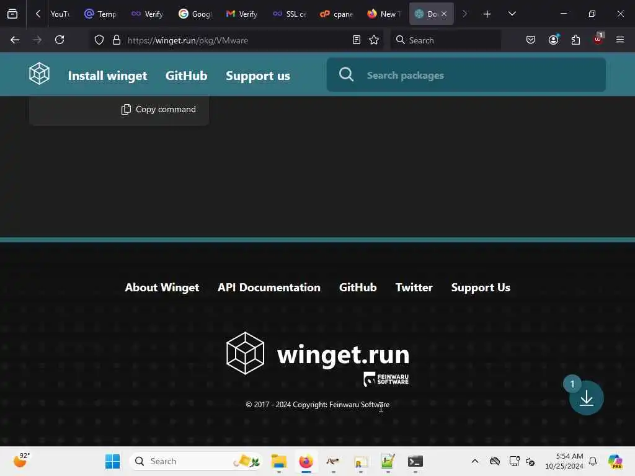The width and height of the screenshot is (635, 476).
Task: Click the Copy command button
Action: pyautogui.click(x=159, y=109)
